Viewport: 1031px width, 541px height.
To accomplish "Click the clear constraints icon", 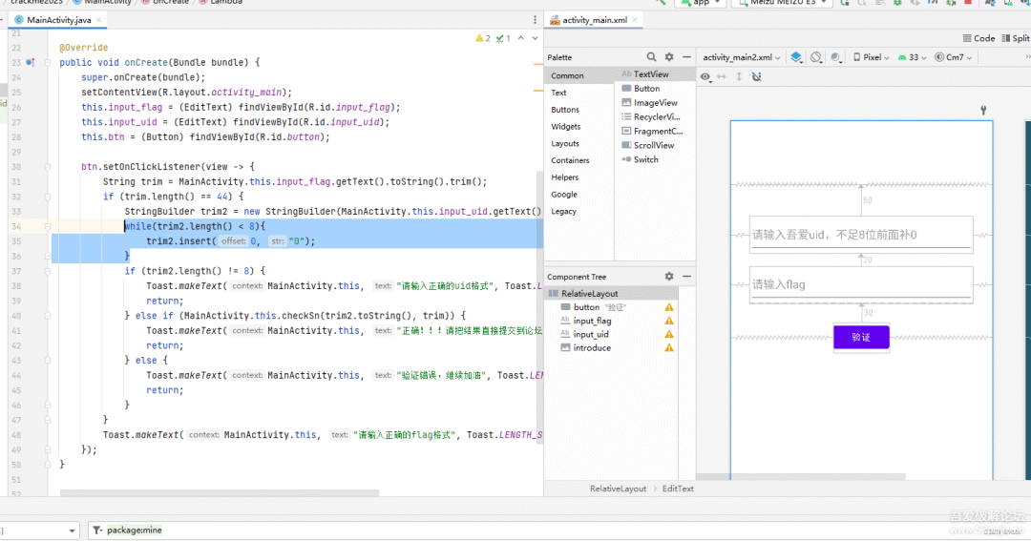I will pyautogui.click(x=757, y=77).
